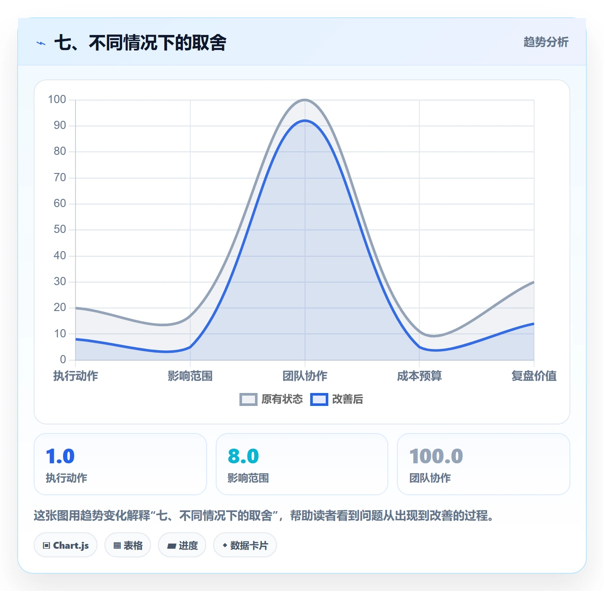
Task: Click the square icon in the Chart.js tag
Action: pyautogui.click(x=47, y=546)
